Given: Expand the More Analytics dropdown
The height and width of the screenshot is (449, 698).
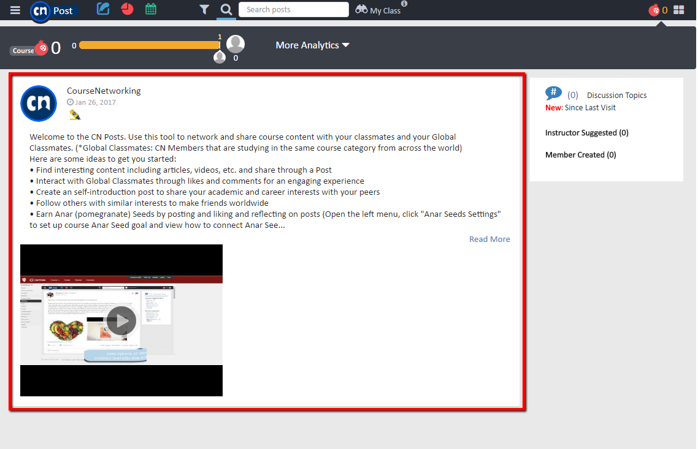Looking at the screenshot, I should [312, 45].
